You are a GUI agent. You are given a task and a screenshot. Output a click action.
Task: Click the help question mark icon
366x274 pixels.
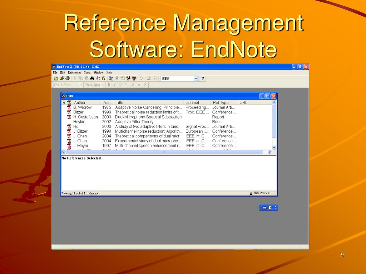(203, 78)
